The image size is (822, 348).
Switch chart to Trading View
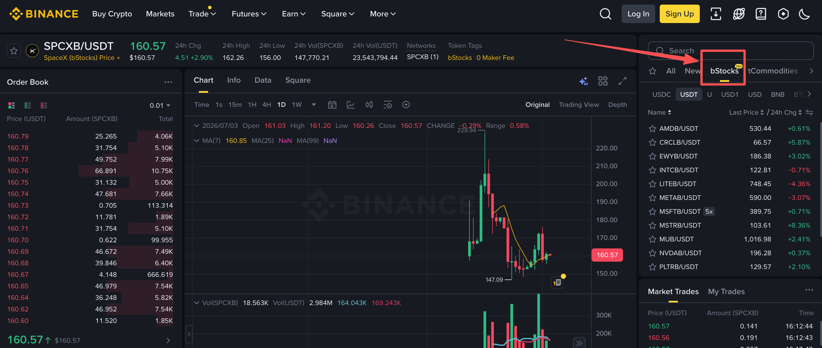coord(578,105)
